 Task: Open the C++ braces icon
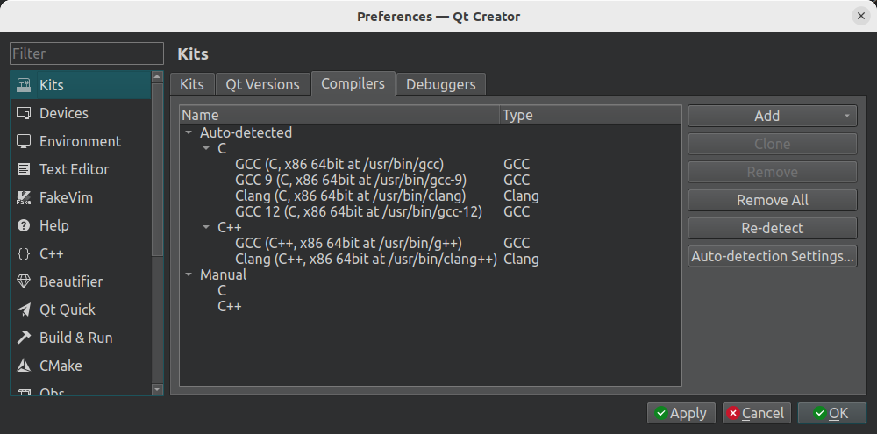(24, 253)
